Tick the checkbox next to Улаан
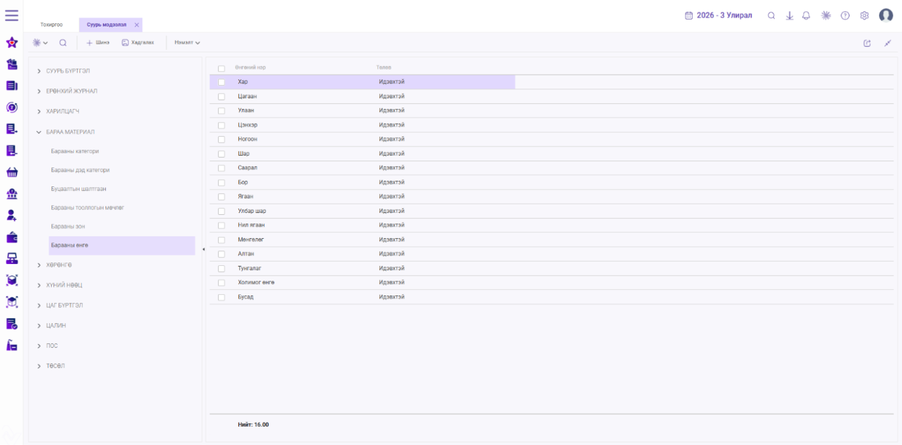902x445 pixels. [x=222, y=111]
